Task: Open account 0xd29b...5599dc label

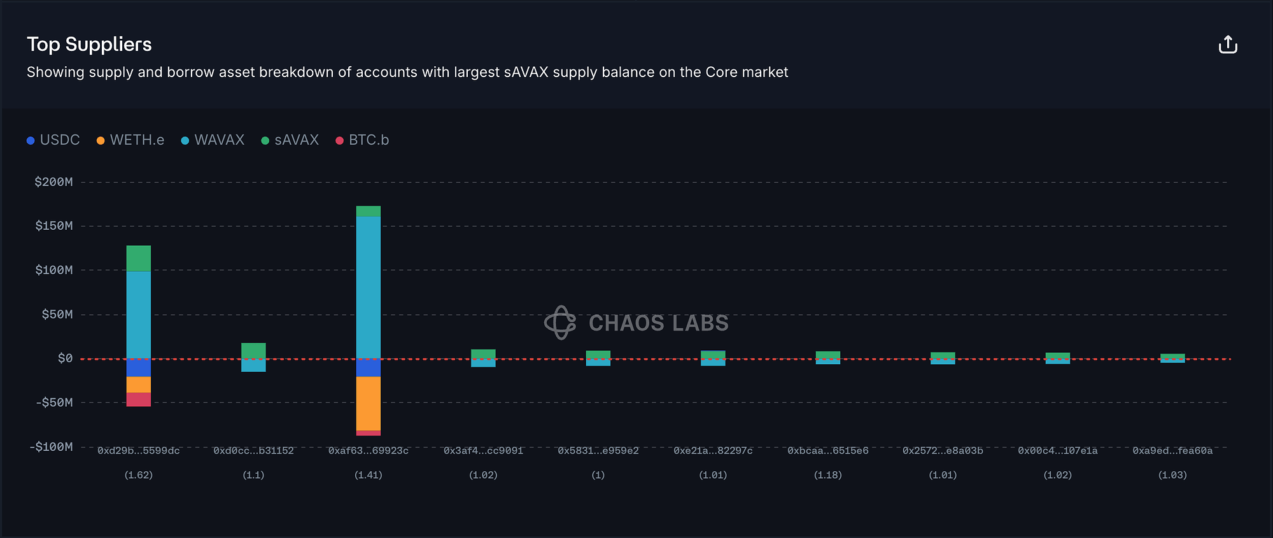Action: 139,451
